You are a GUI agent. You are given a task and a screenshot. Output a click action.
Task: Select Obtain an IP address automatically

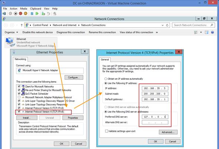coord(106,79)
